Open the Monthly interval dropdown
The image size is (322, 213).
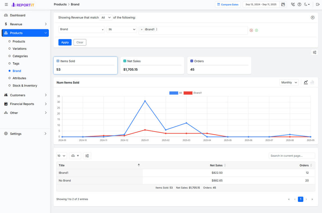point(289,82)
